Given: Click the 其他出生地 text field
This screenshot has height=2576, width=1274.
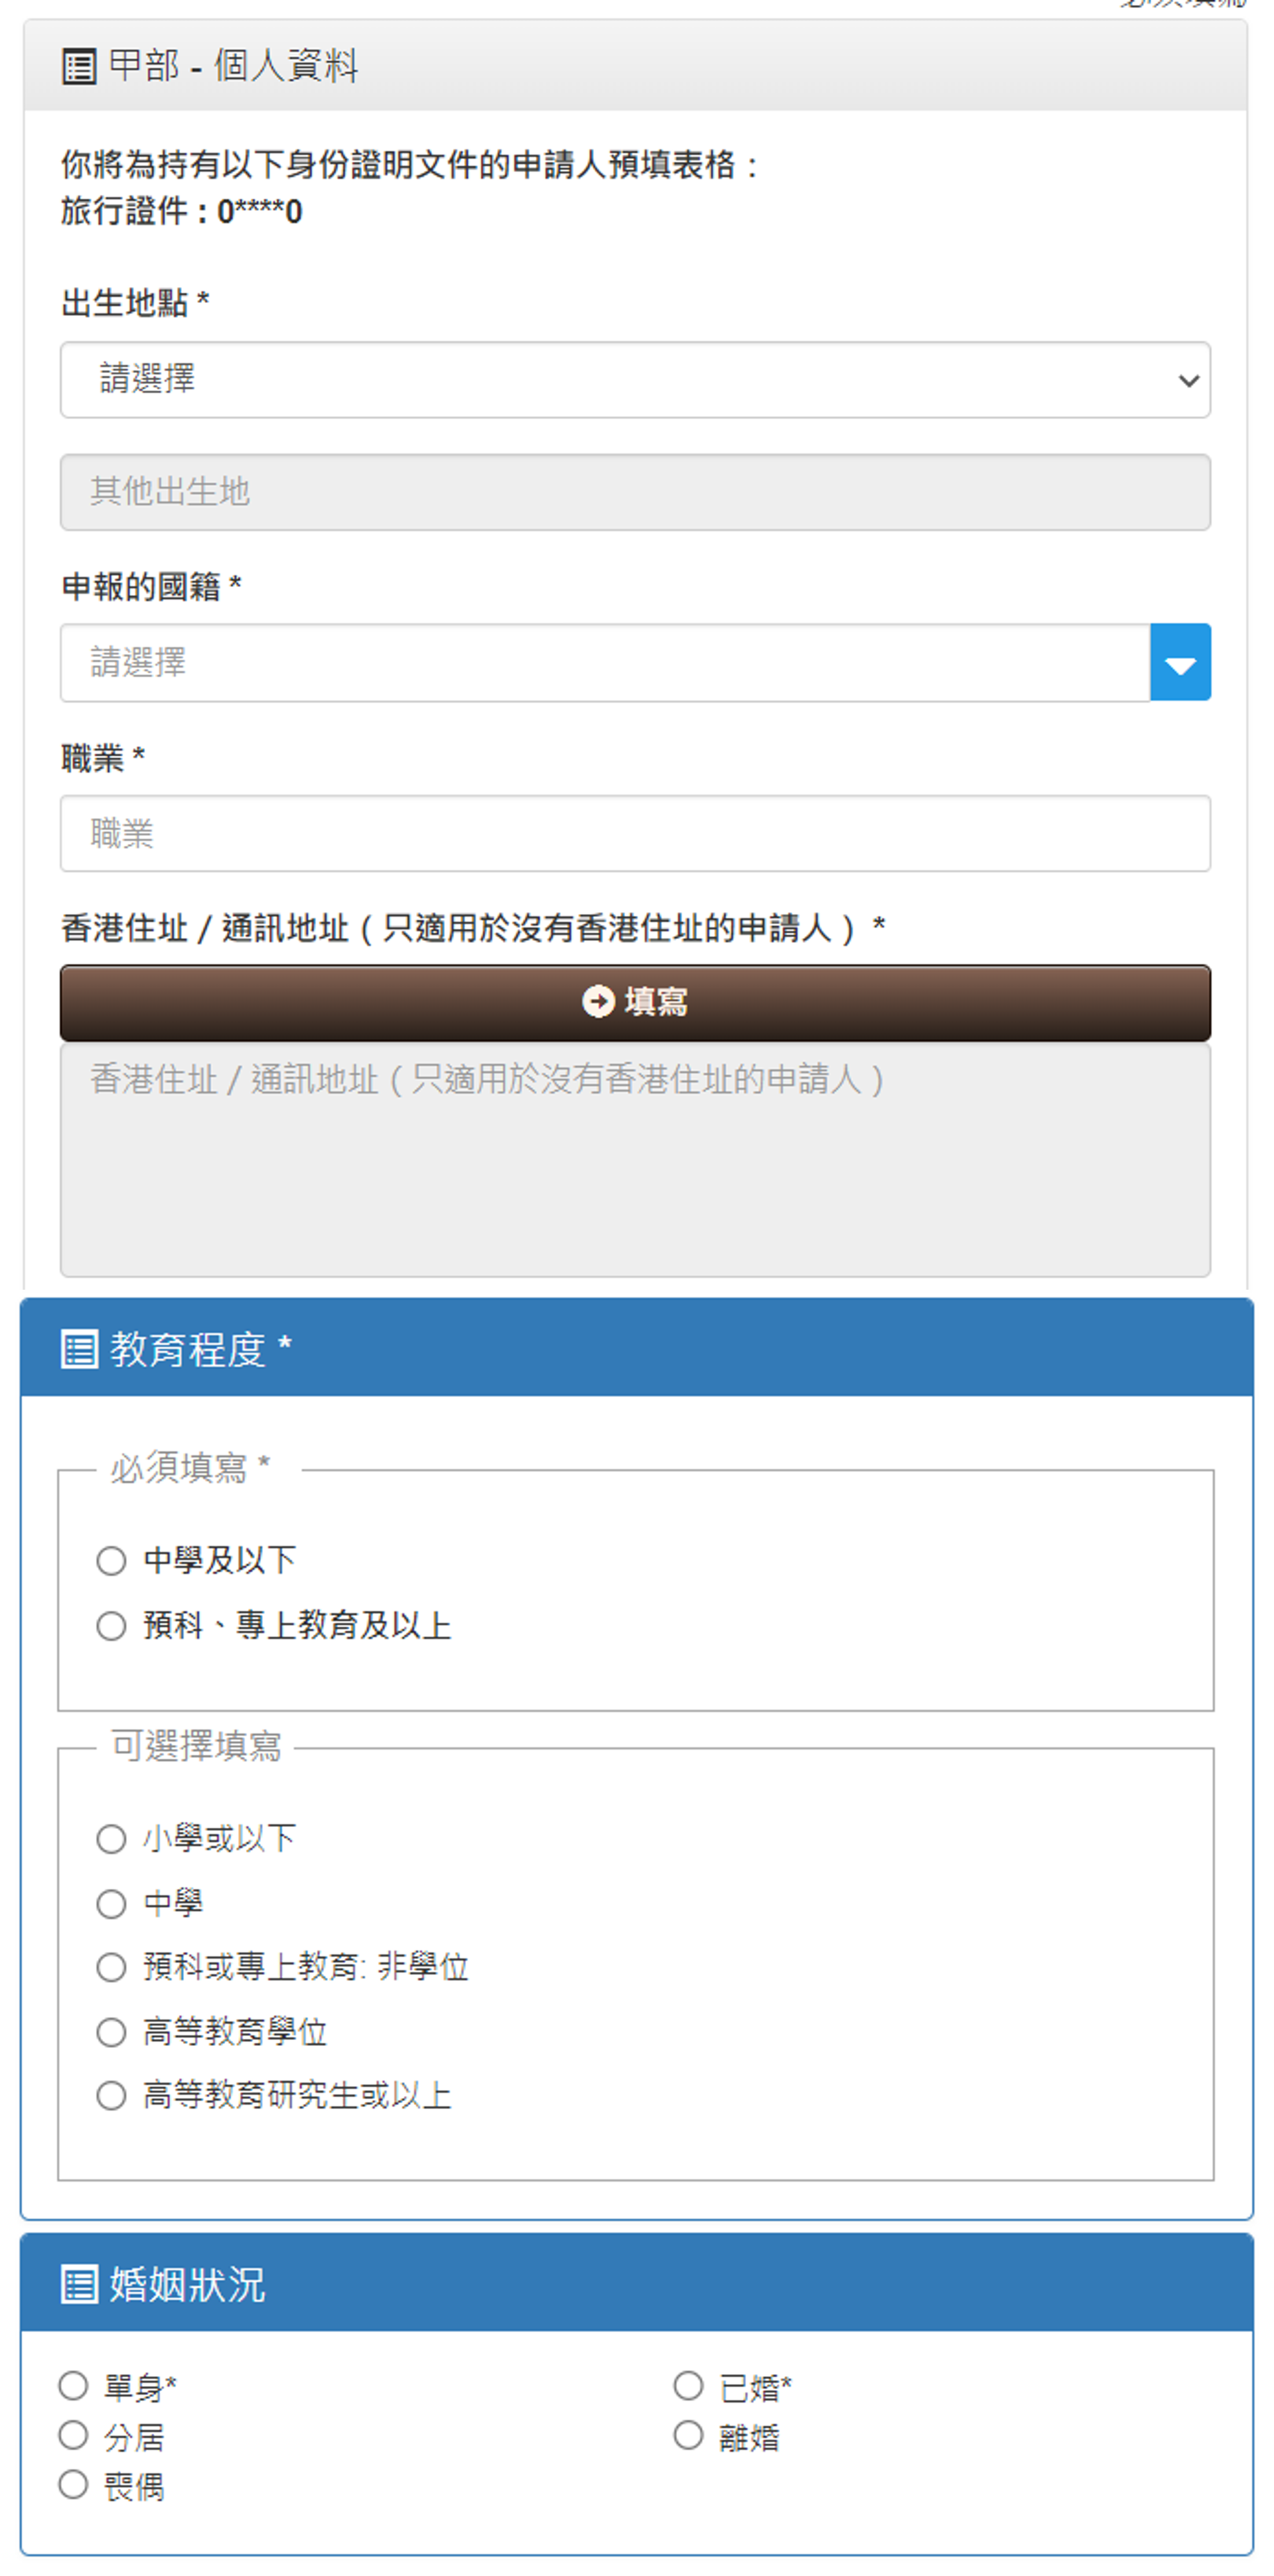Looking at the screenshot, I should pos(635,492).
